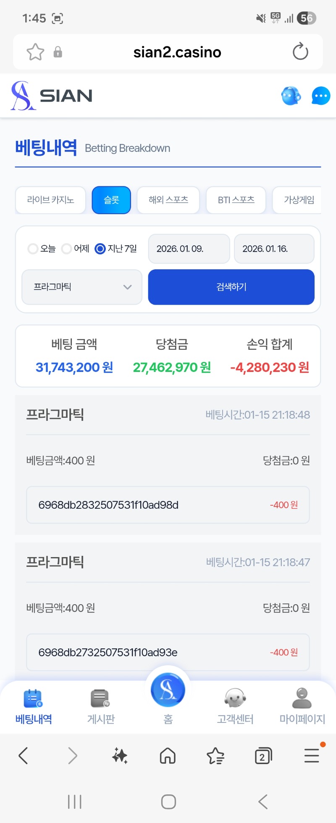
Task: Tap the SIAN logo in header
Action: click(52, 96)
